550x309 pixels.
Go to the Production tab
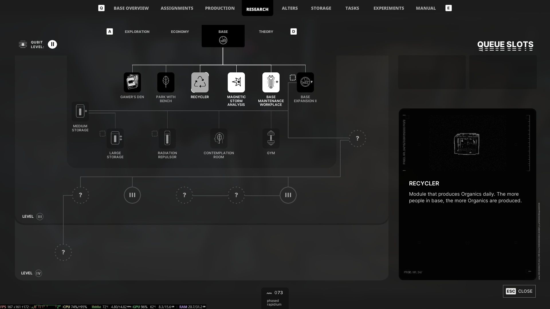pyautogui.click(x=220, y=8)
